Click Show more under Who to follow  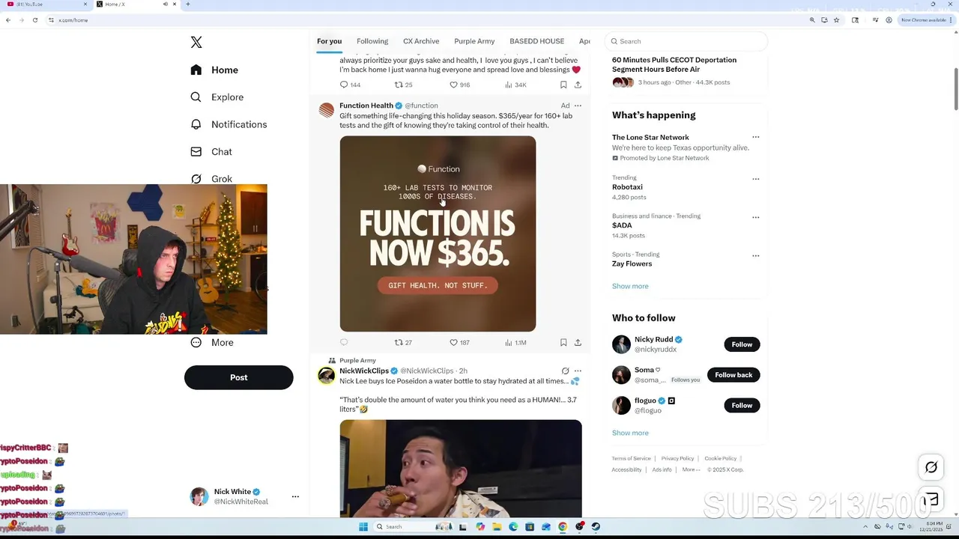pyautogui.click(x=630, y=433)
